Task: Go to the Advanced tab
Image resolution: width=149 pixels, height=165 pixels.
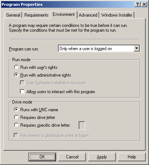Action: pos(88,15)
